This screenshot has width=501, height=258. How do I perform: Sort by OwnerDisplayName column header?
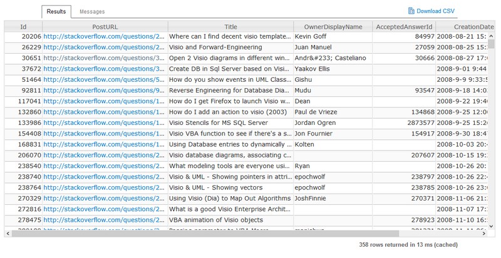point(333,27)
